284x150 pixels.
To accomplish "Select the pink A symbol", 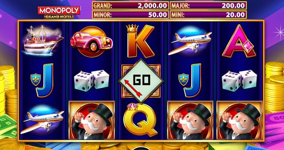I will pos(239,41).
